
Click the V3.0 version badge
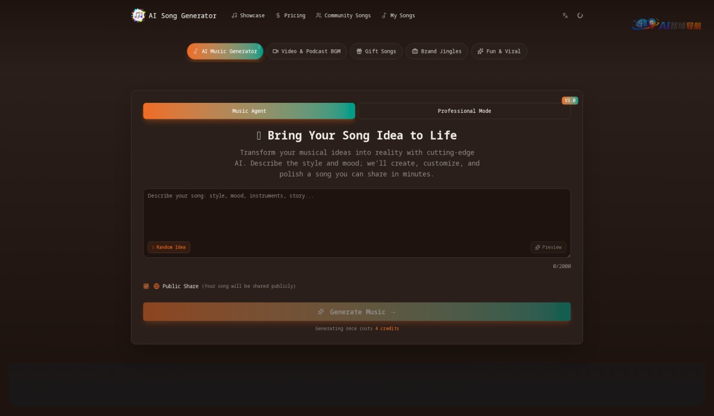tap(569, 100)
